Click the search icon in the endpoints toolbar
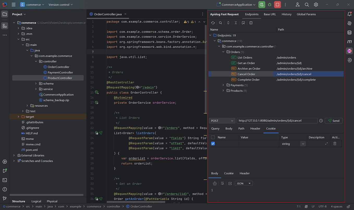The width and height of the screenshot is (354, 210). (221, 23)
